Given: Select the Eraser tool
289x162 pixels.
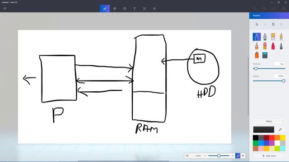Looking at the screenshot, I should pyautogui.click(x=265, y=46).
